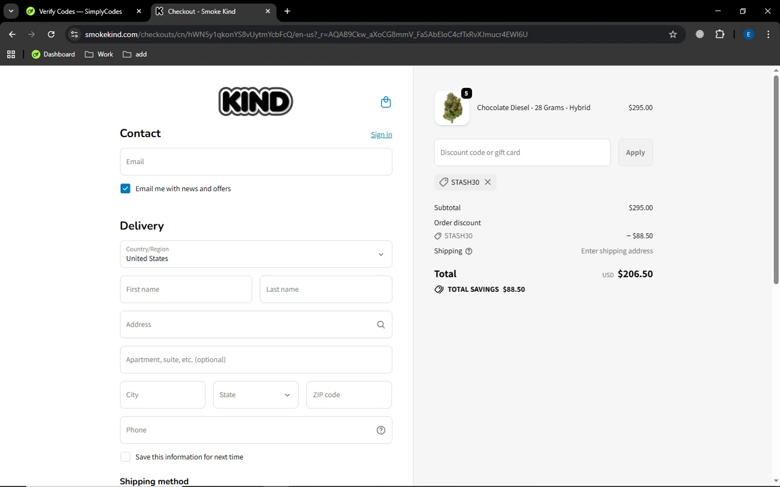780x487 pixels.
Task: Click the Chocolate Diesel product thumbnail
Action: tap(452, 108)
